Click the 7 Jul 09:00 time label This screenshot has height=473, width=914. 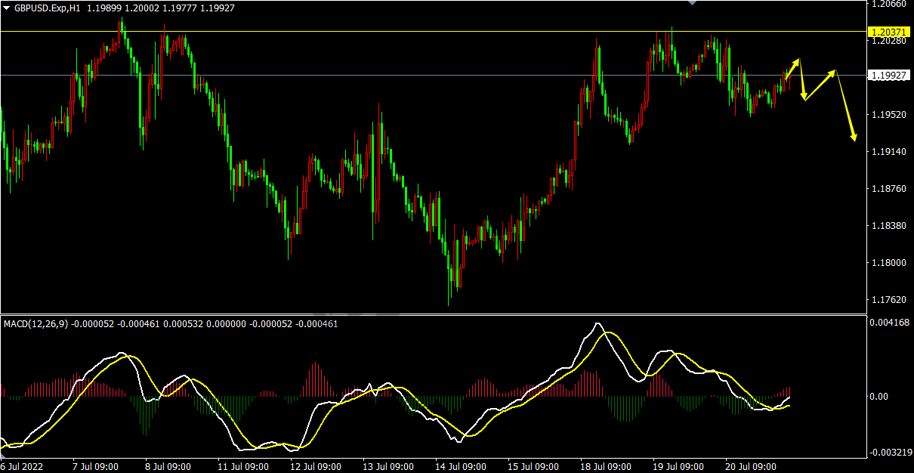point(96,466)
